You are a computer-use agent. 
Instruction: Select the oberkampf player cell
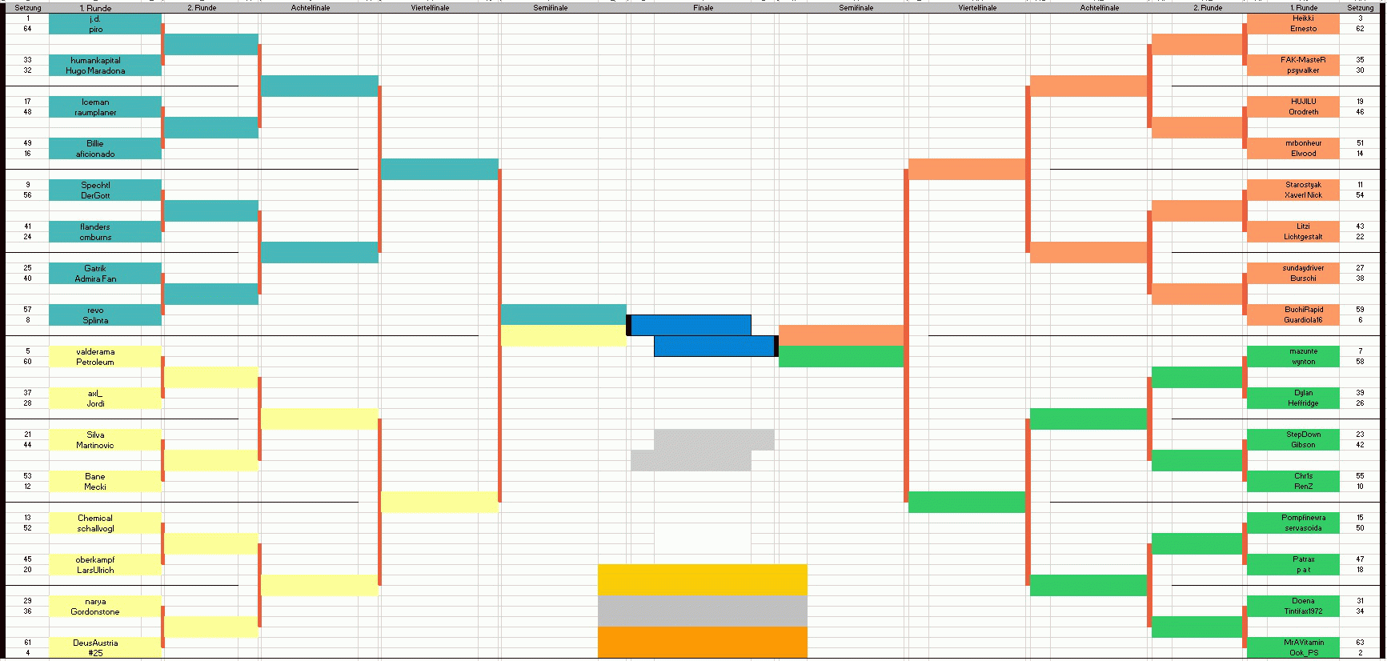click(x=105, y=559)
